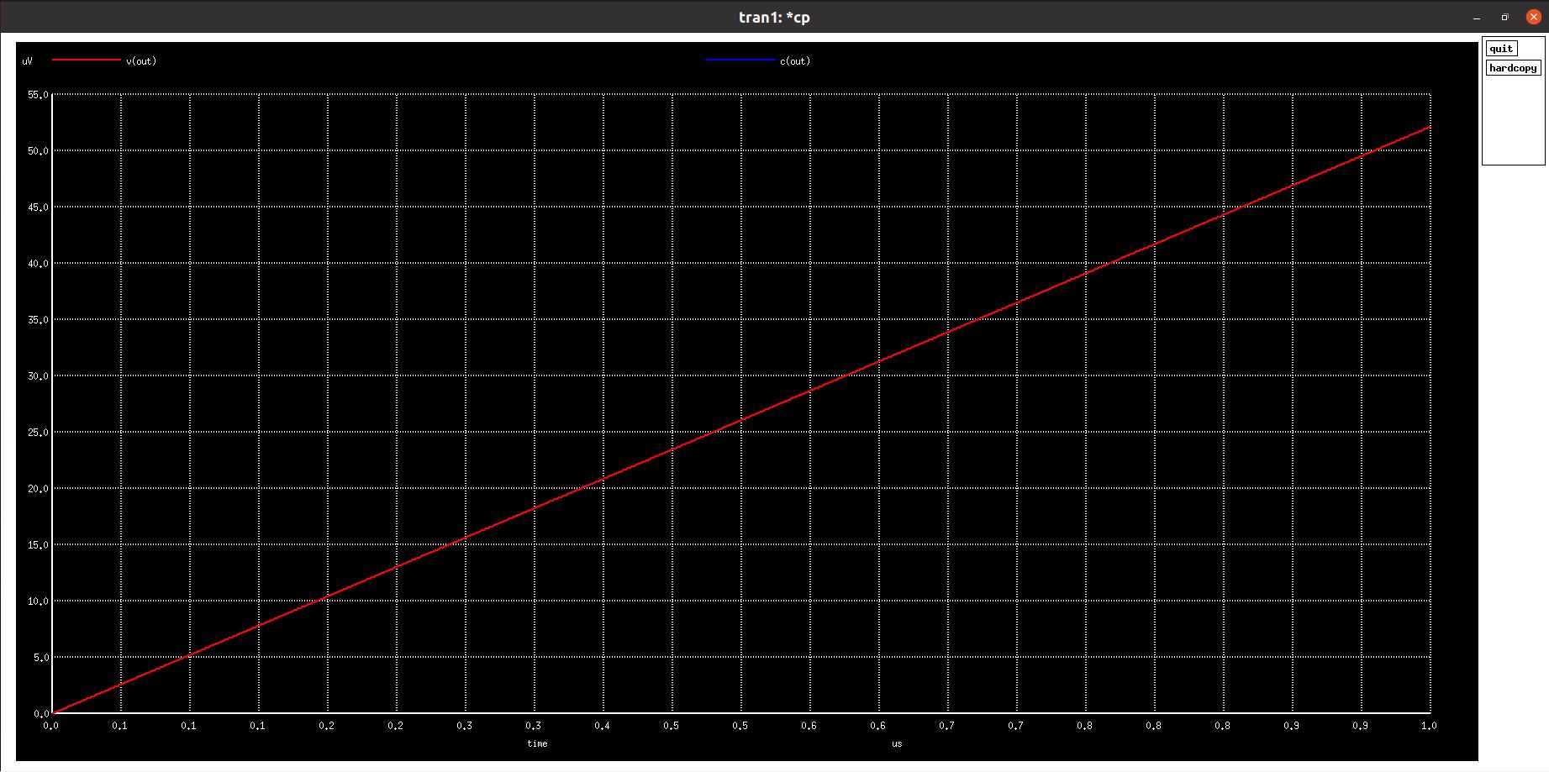Image resolution: width=1549 pixels, height=772 pixels.
Task: Click the time axis label
Action: [x=536, y=743]
